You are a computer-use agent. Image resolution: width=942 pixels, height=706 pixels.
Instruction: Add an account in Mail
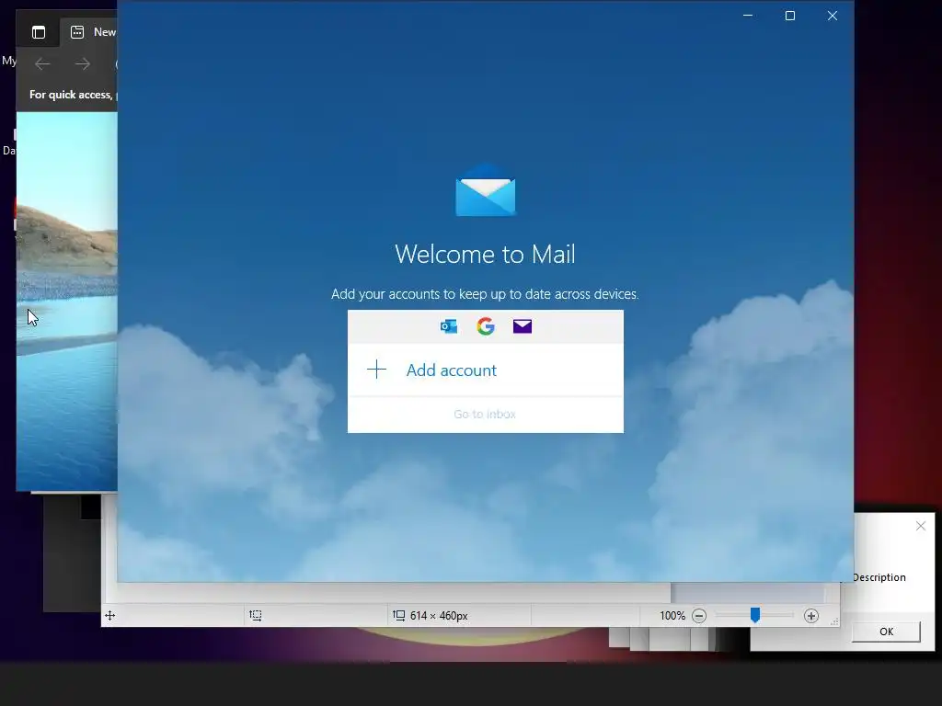point(486,370)
